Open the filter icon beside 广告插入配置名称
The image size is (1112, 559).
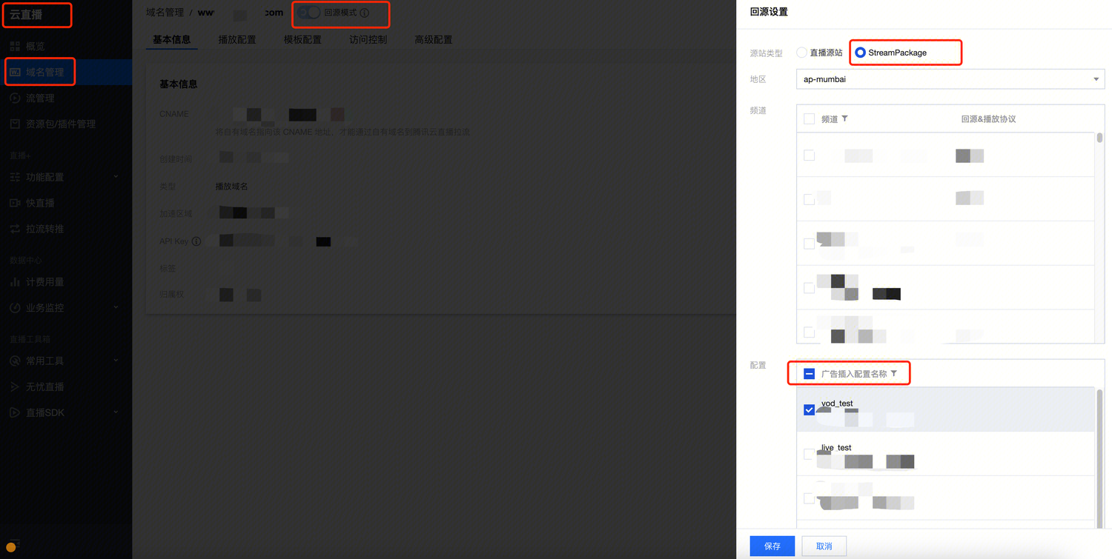(x=893, y=374)
